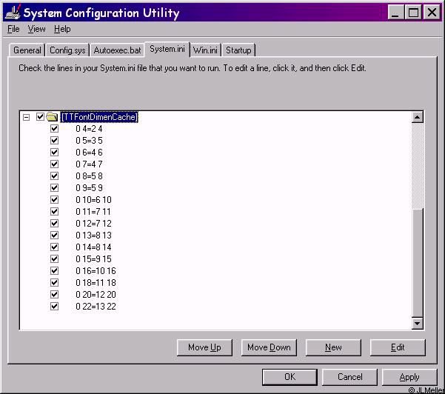Select the [TTFontDimenCache] section label
The width and height of the screenshot is (445, 394).
tap(99, 117)
